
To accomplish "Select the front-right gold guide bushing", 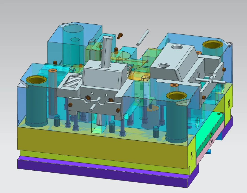I will click(x=177, y=95).
